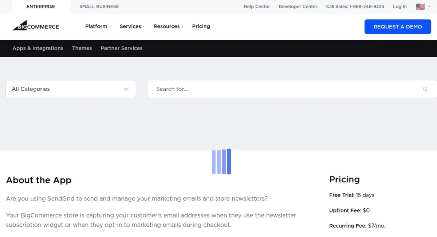The width and height of the screenshot is (437, 237).
Task: Visit the Developer Center
Action: tap(298, 7)
